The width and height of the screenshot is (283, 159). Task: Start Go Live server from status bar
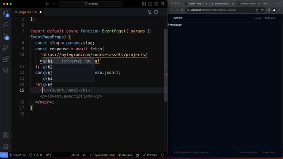[x=125, y=155]
